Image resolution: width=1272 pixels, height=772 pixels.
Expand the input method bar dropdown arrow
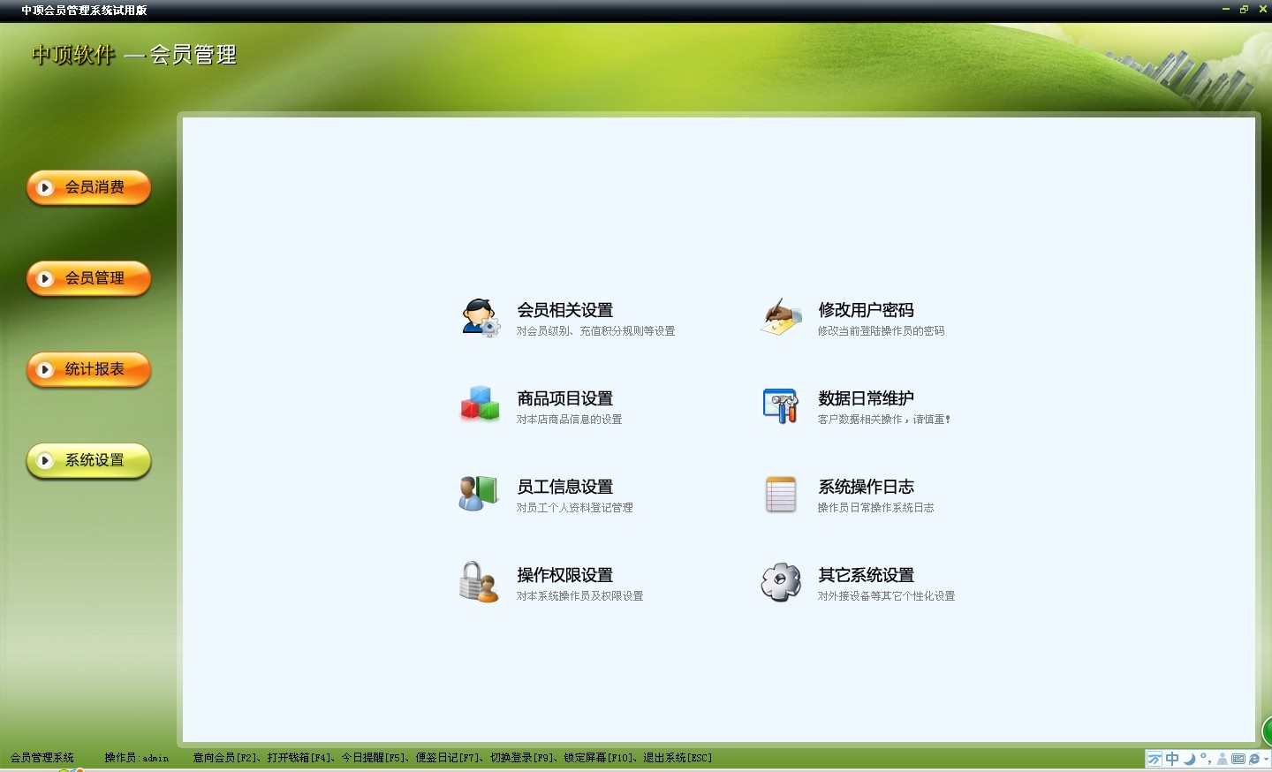click(1267, 759)
